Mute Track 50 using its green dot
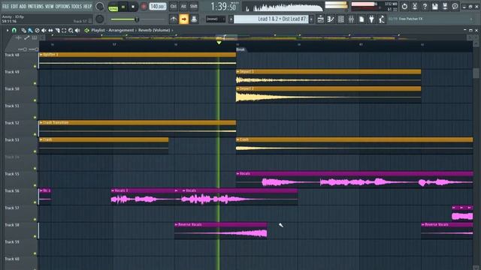 tap(35, 100)
